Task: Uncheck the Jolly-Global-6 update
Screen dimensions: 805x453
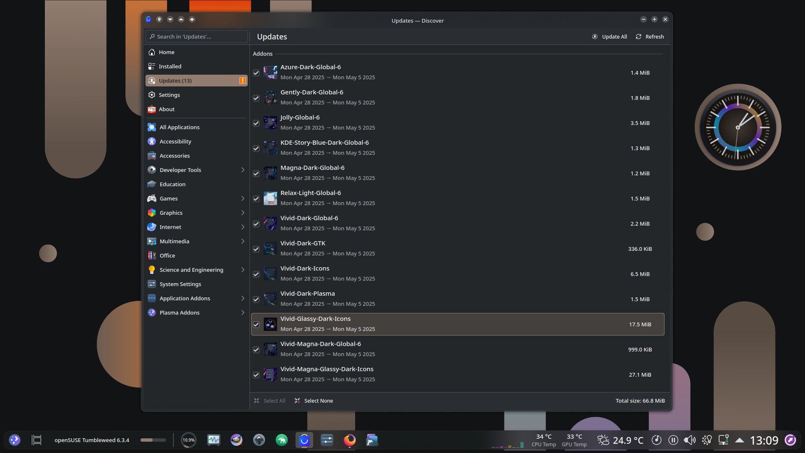Action: (256, 123)
